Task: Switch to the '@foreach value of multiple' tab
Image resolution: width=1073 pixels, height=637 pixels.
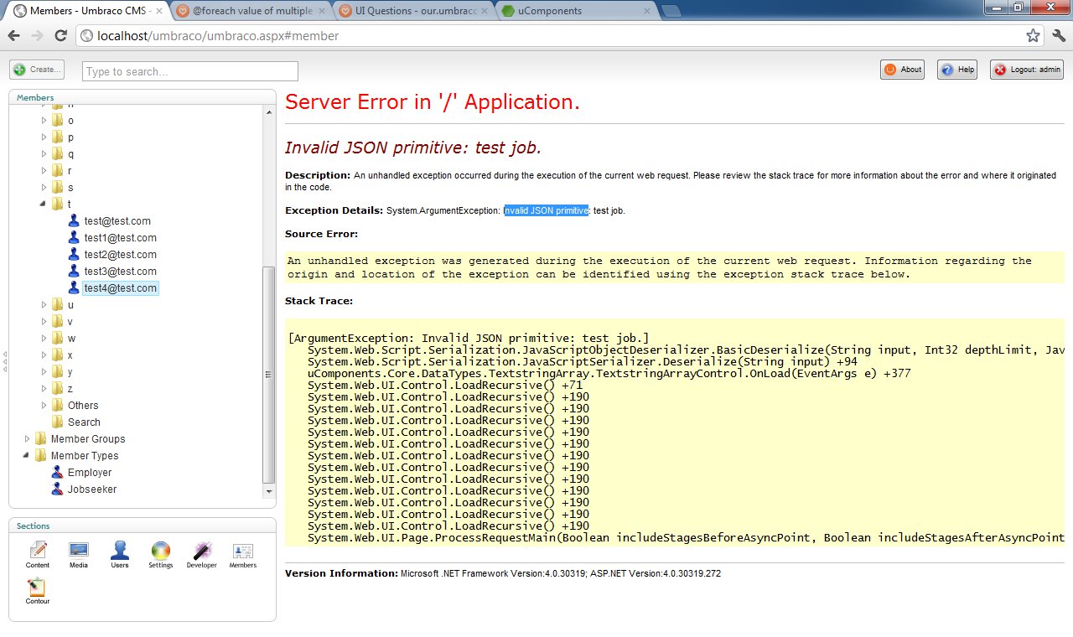Action: (251, 11)
